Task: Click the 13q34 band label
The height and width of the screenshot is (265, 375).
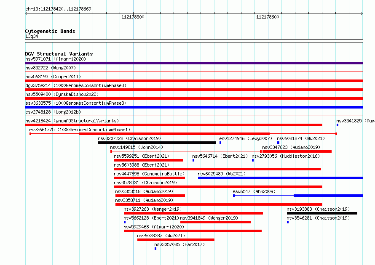Action: coord(32,36)
